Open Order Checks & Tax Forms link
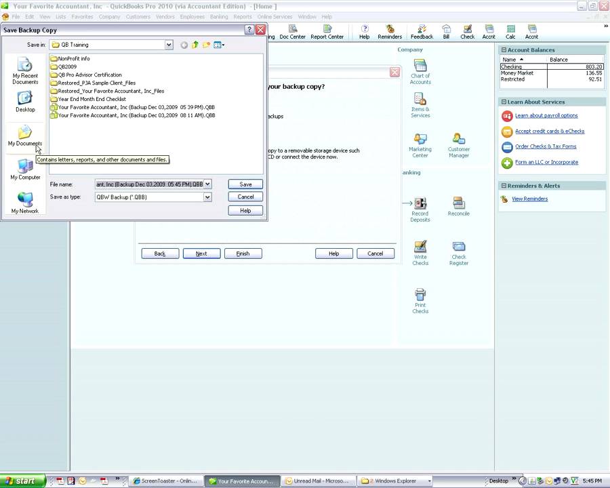This screenshot has width=610, height=488. 546,146
